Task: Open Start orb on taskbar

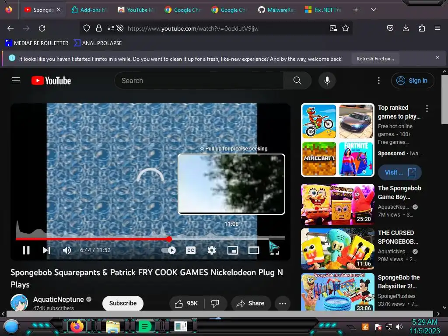Action: (x=11, y=327)
